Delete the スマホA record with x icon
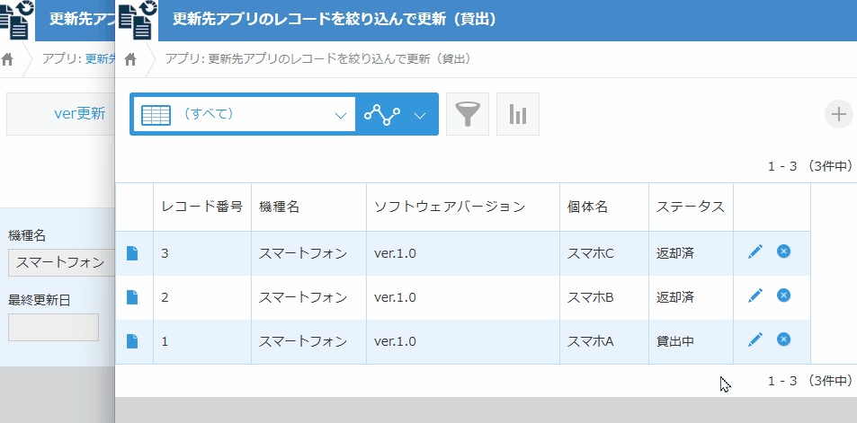This screenshot has width=857, height=423. [x=784, y=339]
